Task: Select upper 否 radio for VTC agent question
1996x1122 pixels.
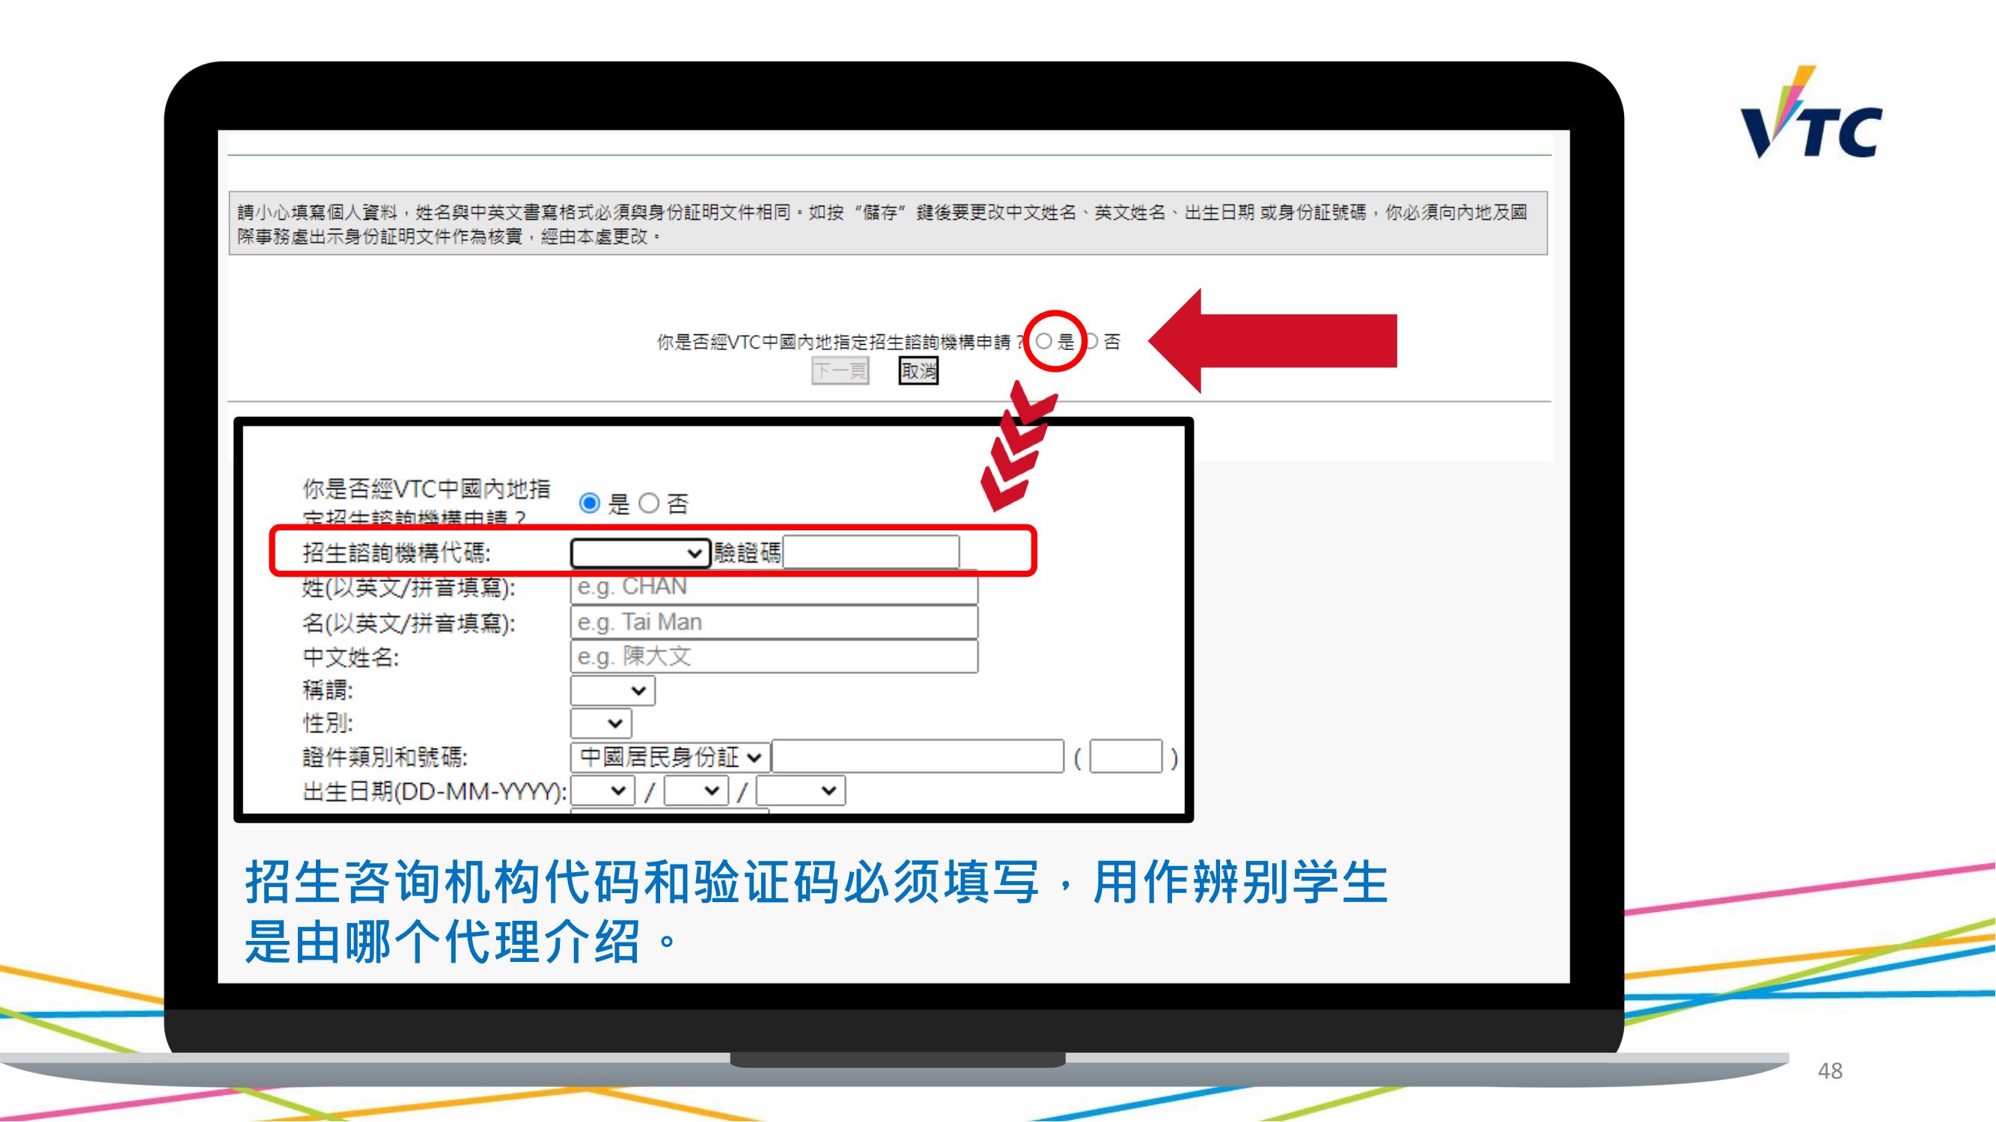Action: coord(1091,342)
